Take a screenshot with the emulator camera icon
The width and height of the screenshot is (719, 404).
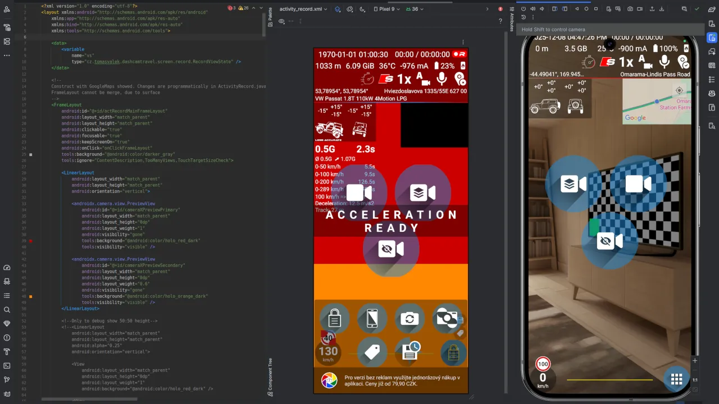pos(630,8)
